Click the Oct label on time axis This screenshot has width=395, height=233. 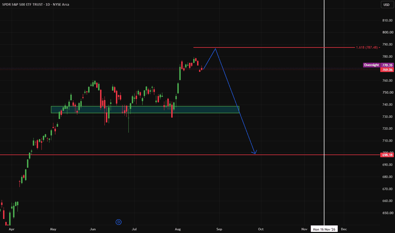pyautogui.click(x=261, y=229)
